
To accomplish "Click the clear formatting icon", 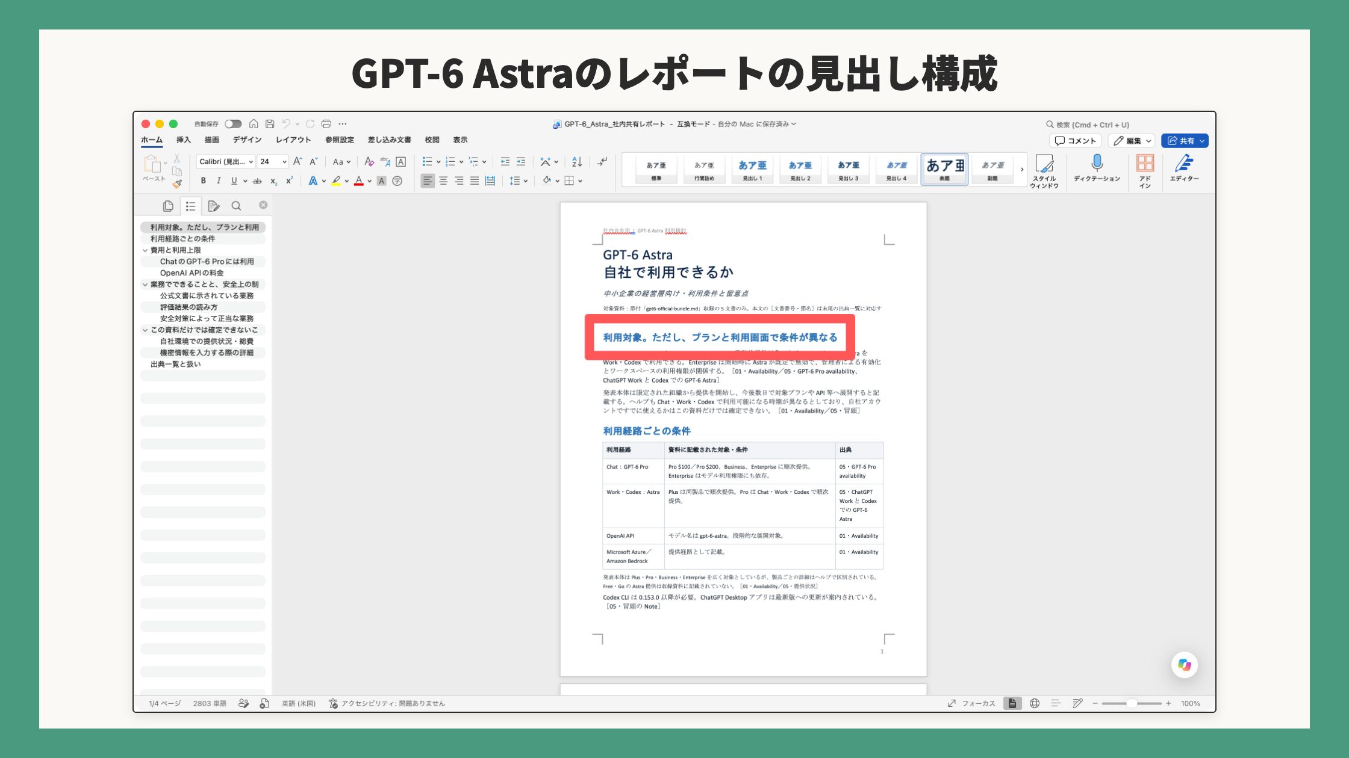I will [x=369, y=162].
